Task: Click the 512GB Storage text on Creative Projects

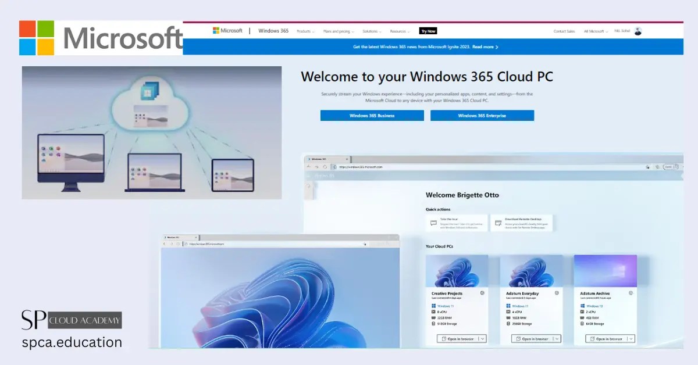Action: (448, 324)
